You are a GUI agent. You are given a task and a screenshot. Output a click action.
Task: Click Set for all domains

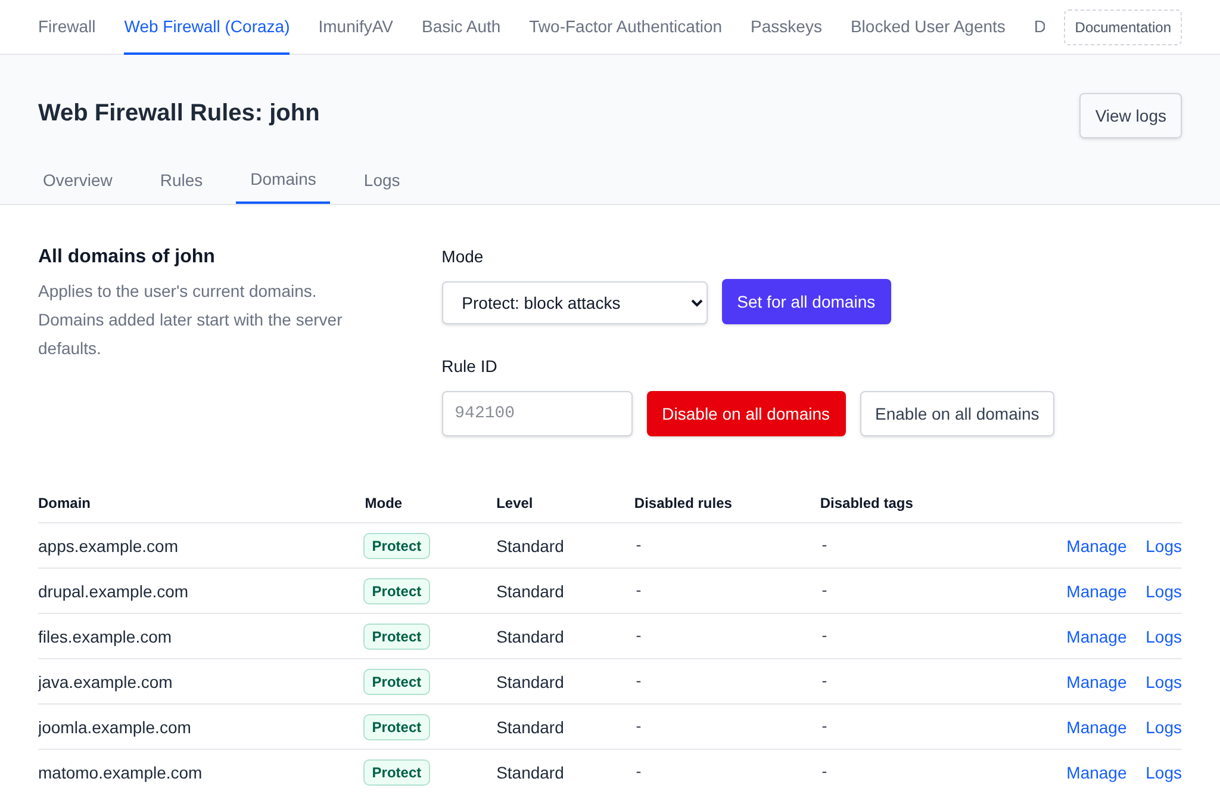807,302
